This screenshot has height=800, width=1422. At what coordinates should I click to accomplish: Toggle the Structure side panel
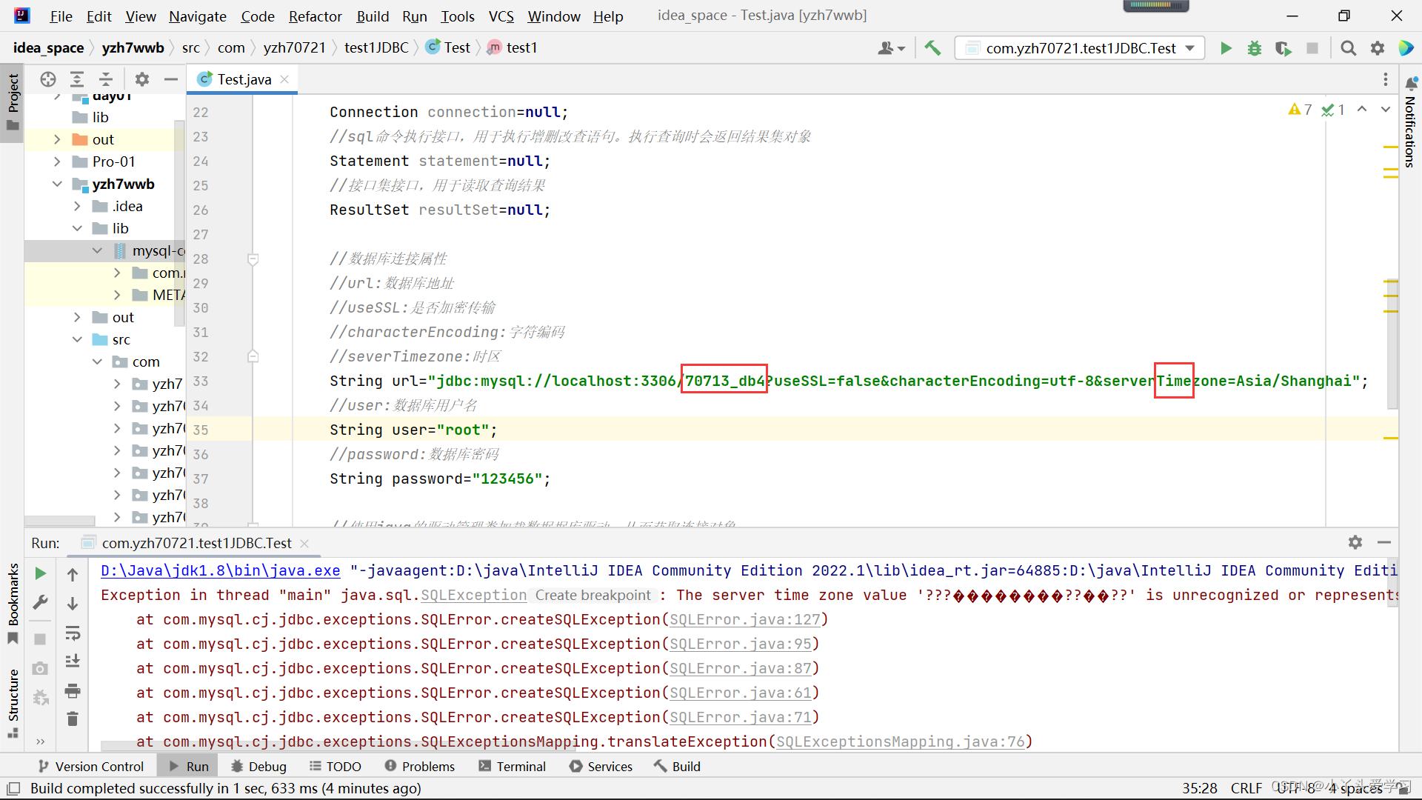coord(13,702)
